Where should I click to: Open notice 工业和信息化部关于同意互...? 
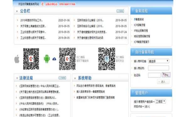33,38
